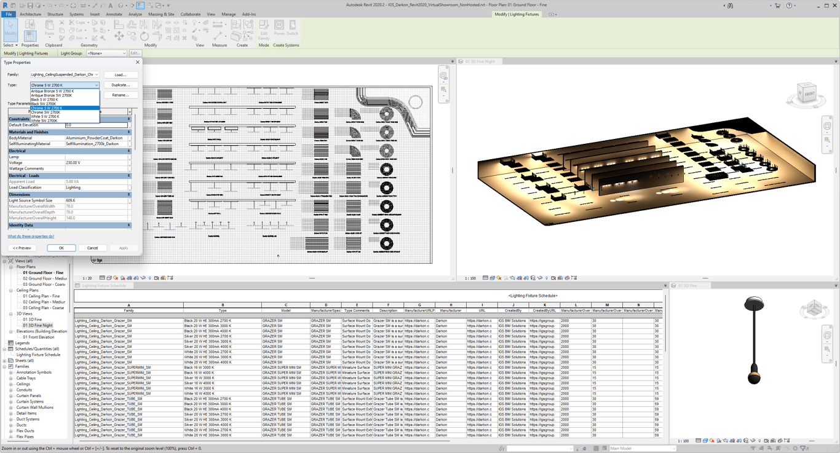
Task: Expand the Sheets (all) tree node
Action: tap(4, 361)
